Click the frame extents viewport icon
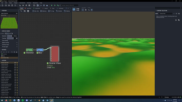The width and height of the screenshot is (182, 102). coord(78,9)
